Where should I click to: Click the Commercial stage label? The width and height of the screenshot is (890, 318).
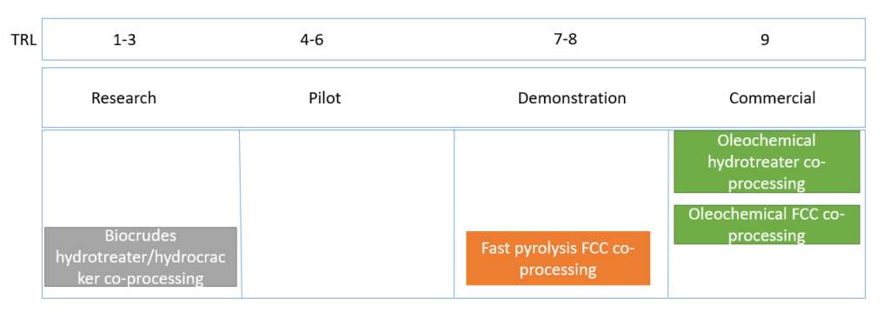[773, 97]
